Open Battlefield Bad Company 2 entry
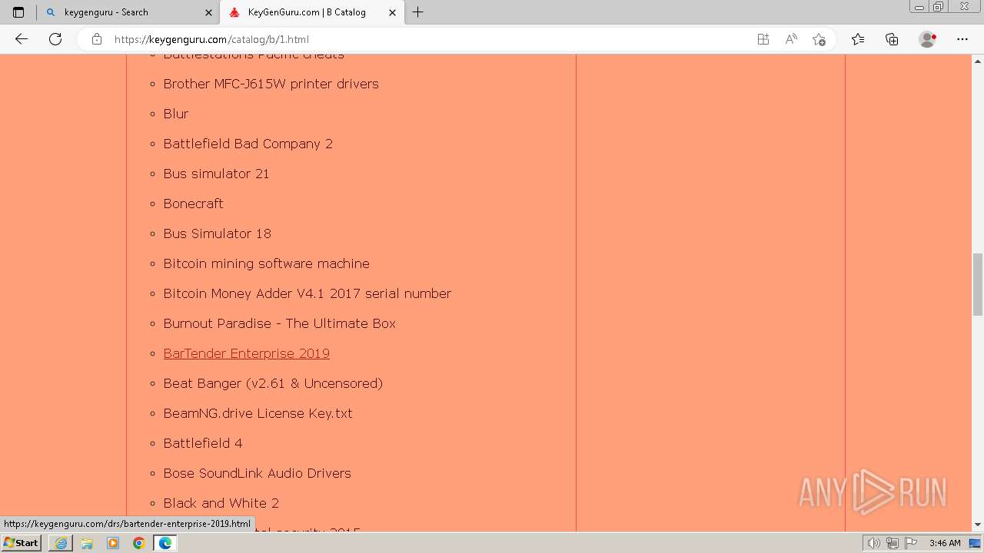Screen dimensions: 984x553 pyautogui.click(x=248, y=144)
